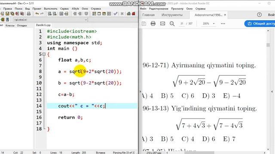The width and height of the screenshot is (275, 154).
Task: Expand Acrobat right tools pane arrow
Action: click(x=272, y=91)
